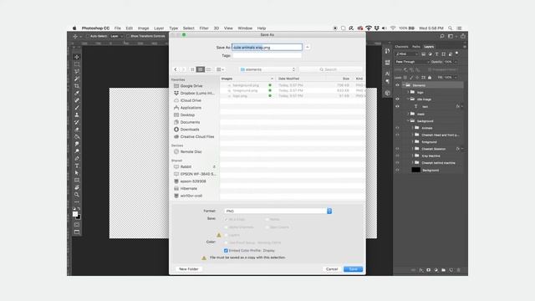
Task: Toggle visibility of Cheetah Skeleton group
Action: (x=397, y=149)
